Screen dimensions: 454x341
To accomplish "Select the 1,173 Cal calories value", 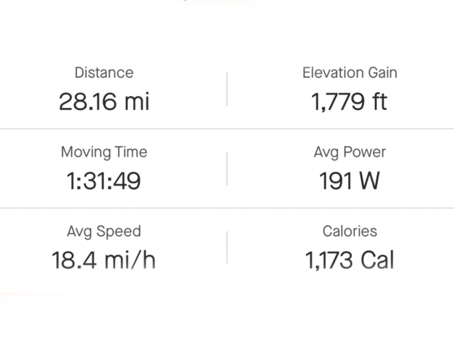I will point(349,260).
